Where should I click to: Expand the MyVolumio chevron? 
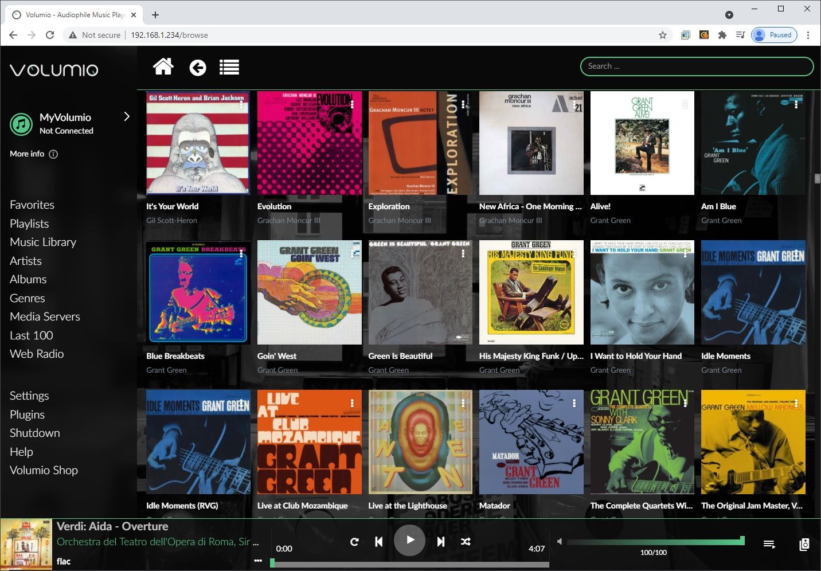pos(127,117)
